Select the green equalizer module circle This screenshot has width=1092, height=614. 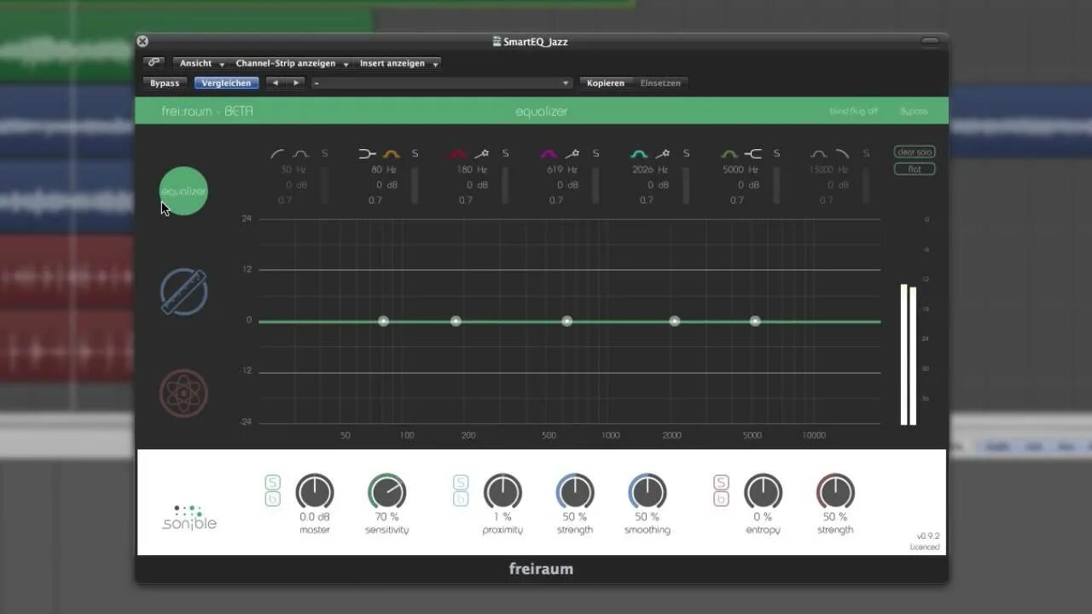[x=183, y=191]
